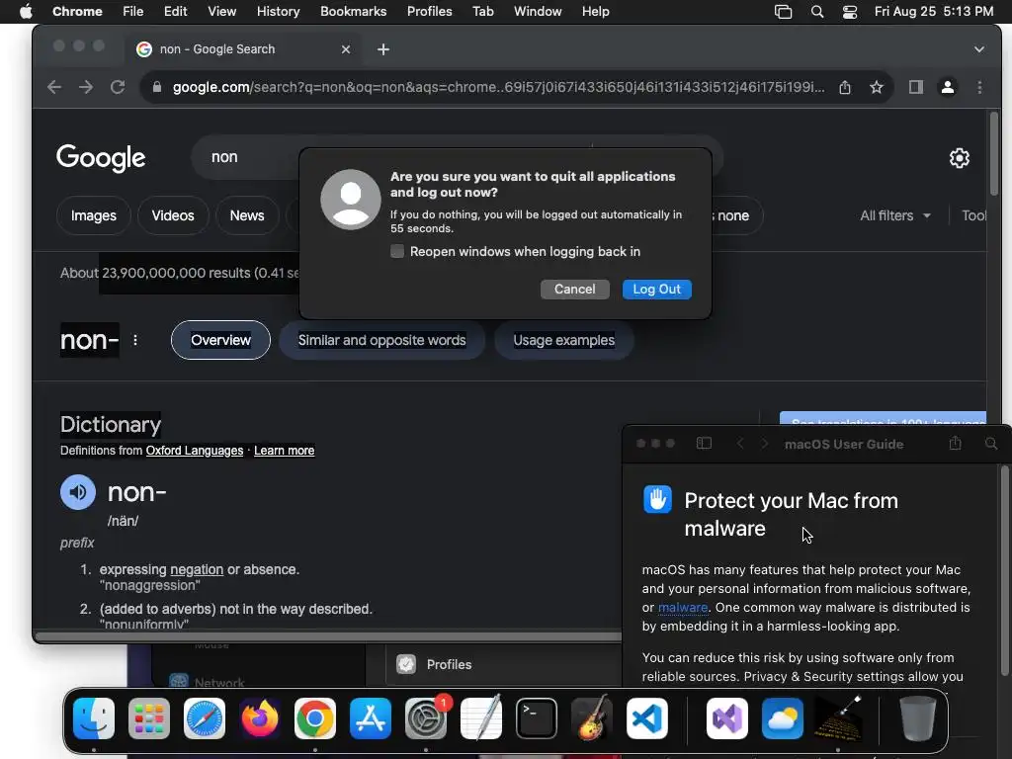
Task: Open Safari from the Dock
Action: tap(205, 718)
